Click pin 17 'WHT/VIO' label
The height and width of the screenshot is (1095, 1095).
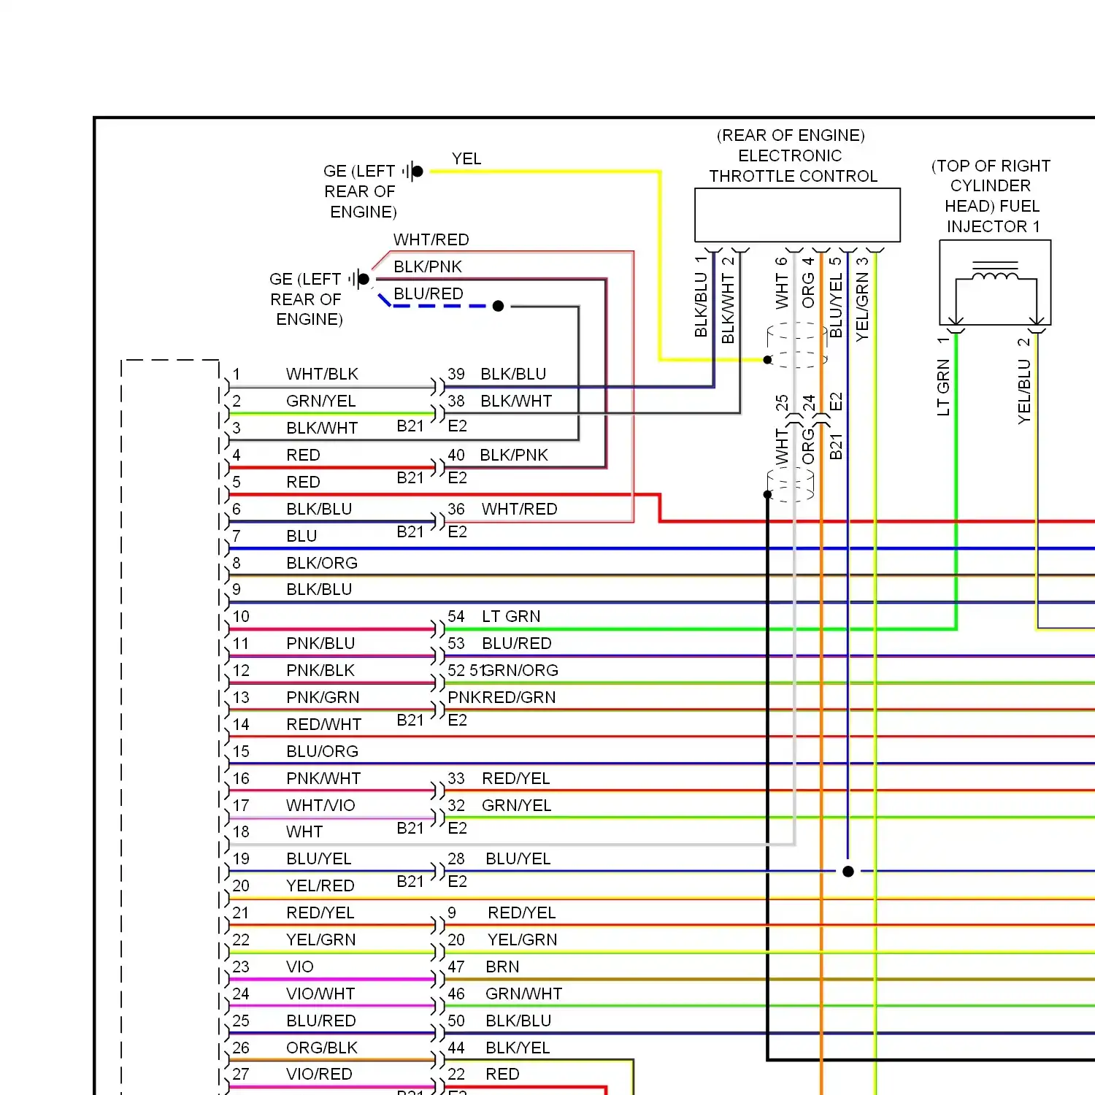(320, 805)
